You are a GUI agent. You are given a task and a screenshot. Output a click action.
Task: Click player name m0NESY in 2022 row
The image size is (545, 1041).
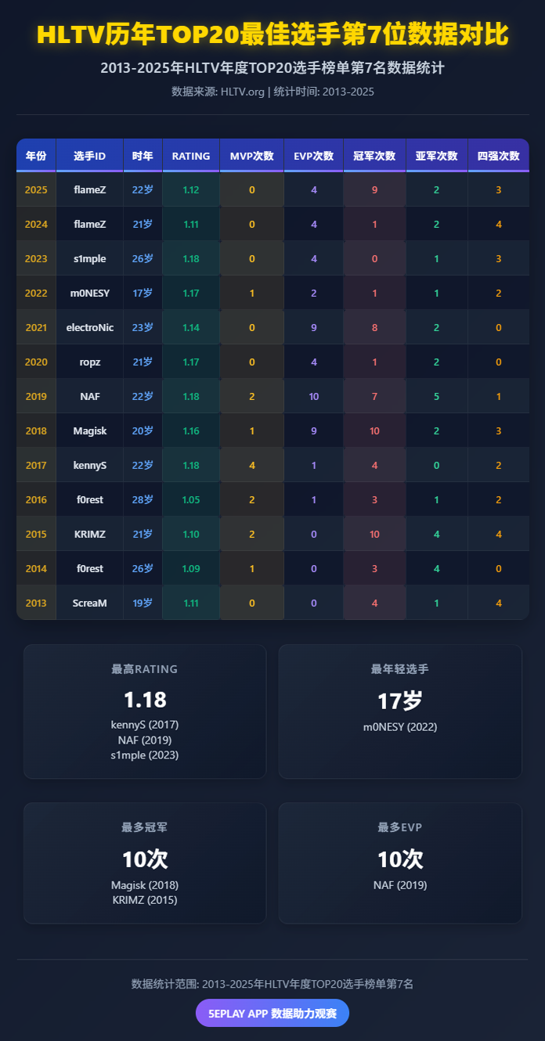[x=89, y=294]
